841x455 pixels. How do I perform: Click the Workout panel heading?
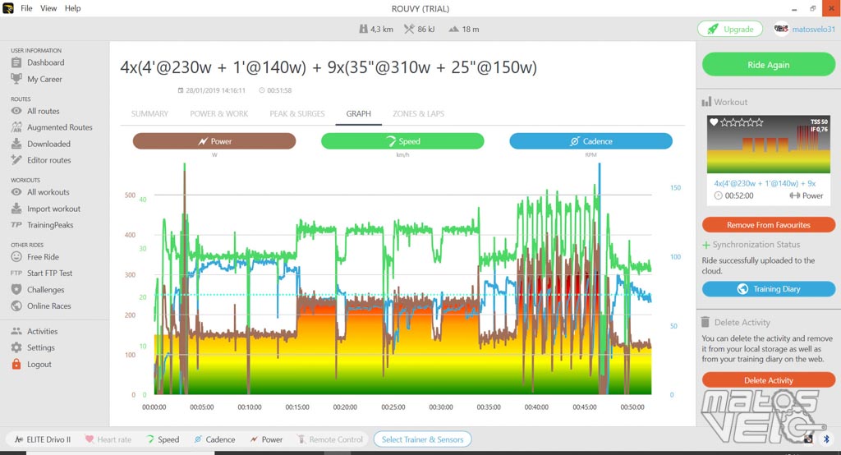[x=730, y=102]
